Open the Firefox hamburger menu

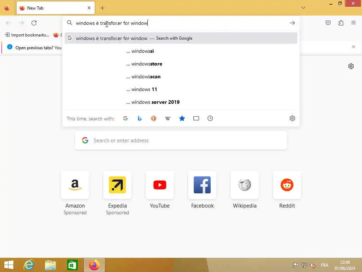click(353, 23)
